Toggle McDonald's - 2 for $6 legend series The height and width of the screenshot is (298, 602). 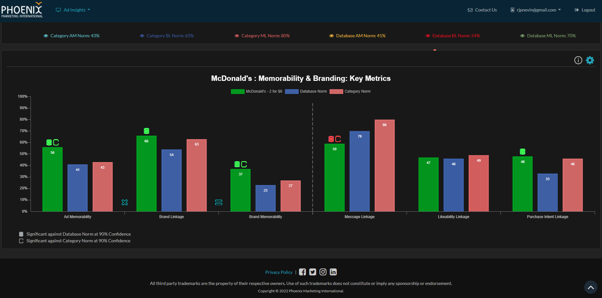point(257,91)
